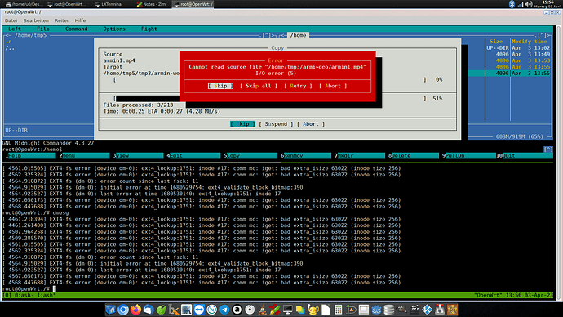Expand right panel history caret button
This screenshot has width=563, height=317.
coord(542,35)
